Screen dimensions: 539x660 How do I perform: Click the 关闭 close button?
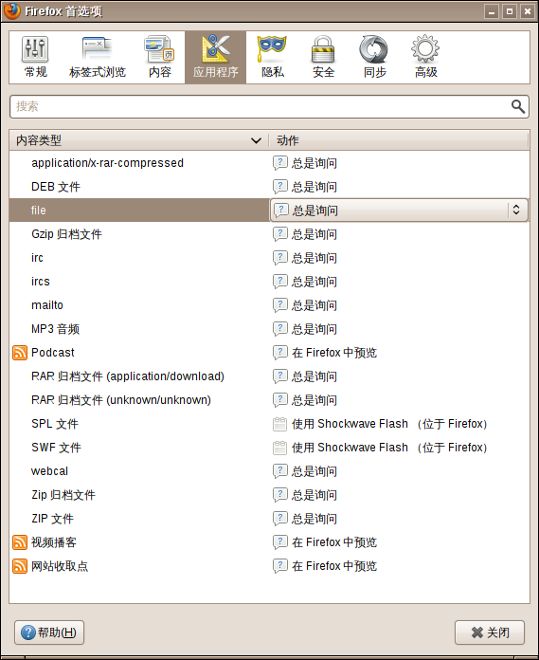490,632
